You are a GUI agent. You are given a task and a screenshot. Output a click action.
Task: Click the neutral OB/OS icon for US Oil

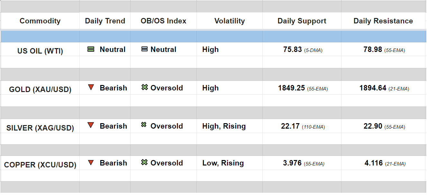point(145,49)
